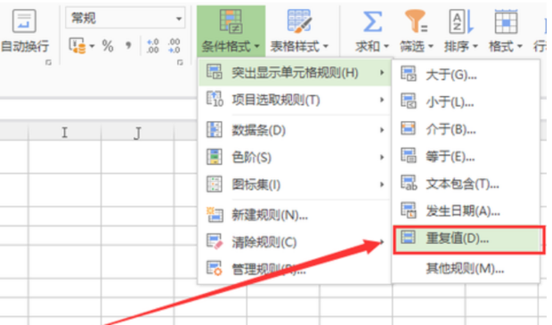This screenshot has height=325, width=552.
Task: Choose 清除规则(C) menu item
Action: 295,242
